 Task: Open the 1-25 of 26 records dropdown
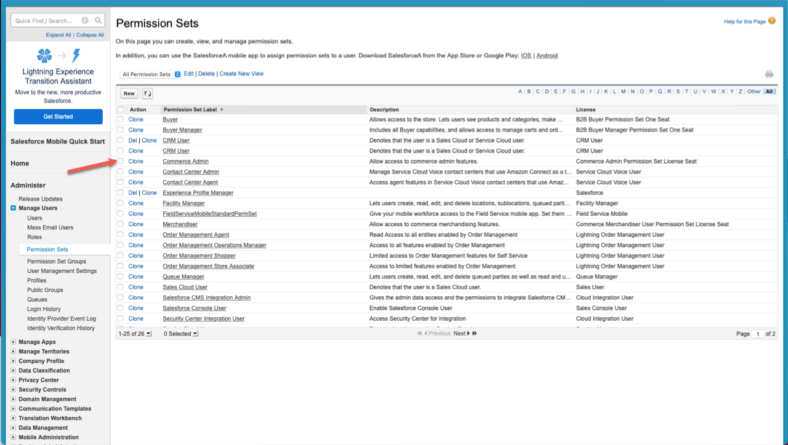click(135, 334)
